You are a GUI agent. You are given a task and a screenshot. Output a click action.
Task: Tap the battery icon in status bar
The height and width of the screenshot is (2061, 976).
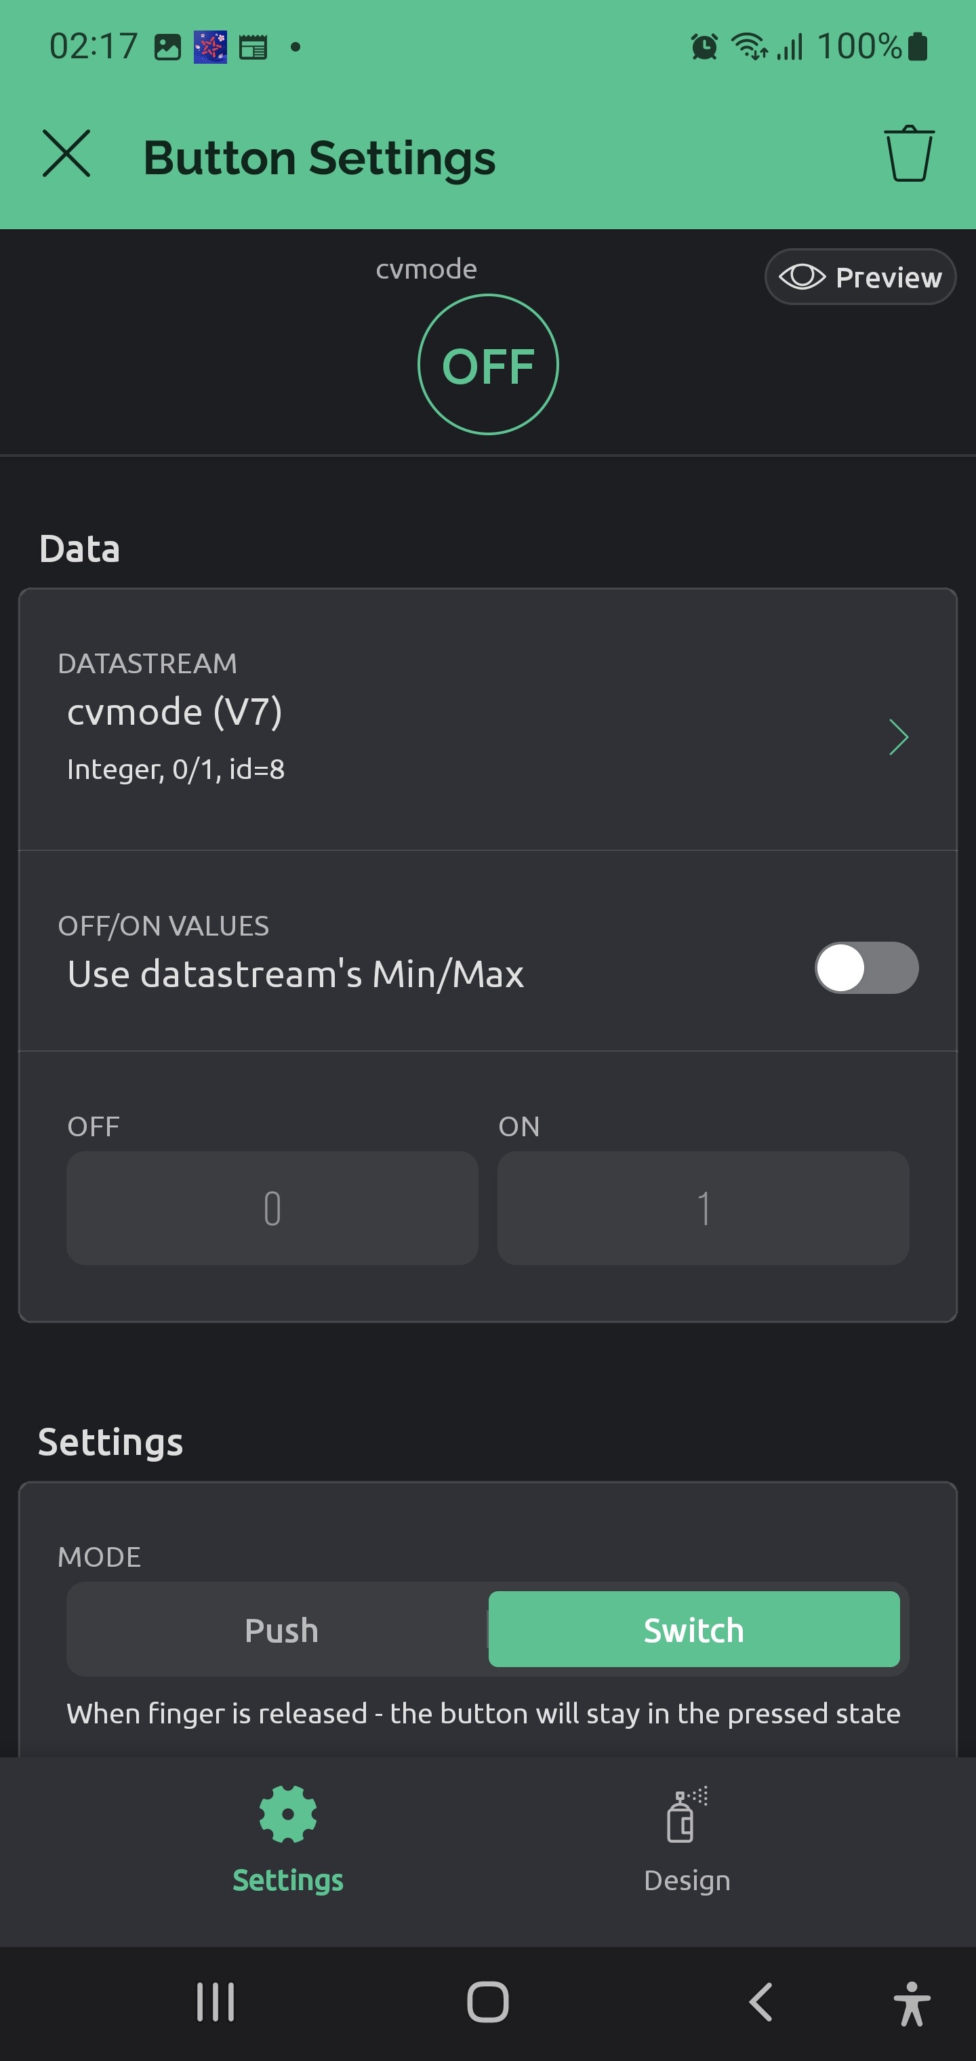(918, 46)
